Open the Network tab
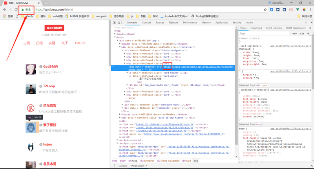 coord(173,23)
